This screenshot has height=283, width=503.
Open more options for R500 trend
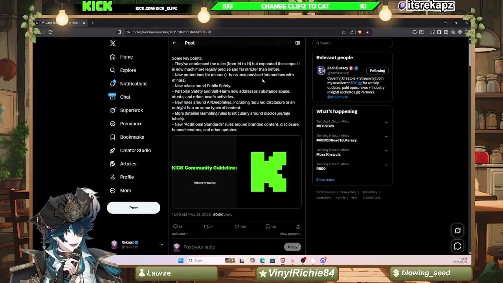point(387,165)
